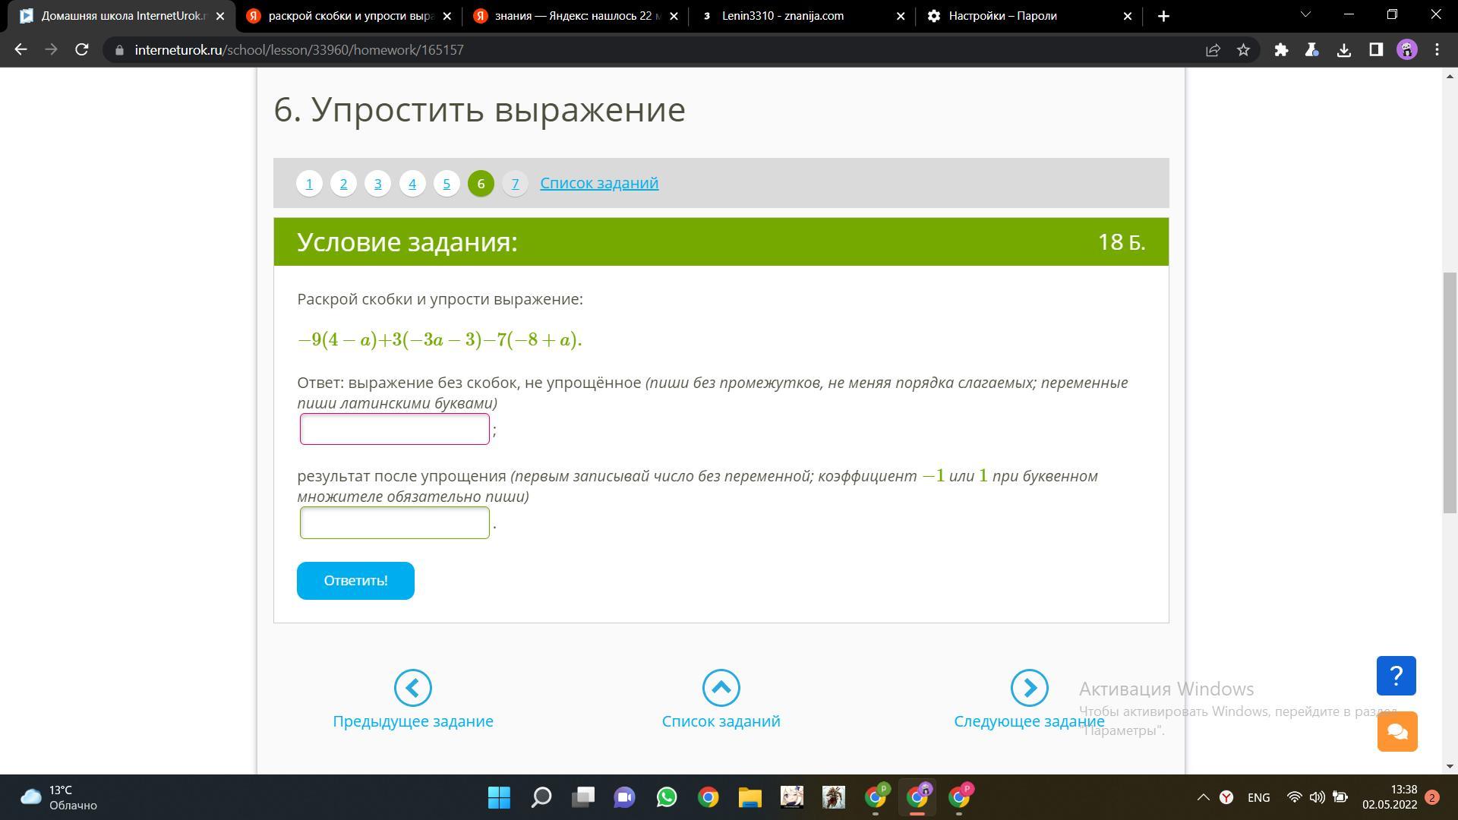Screen dimensions: 1458x820
Task: Open the tab search dropdown arrow
Action: click(1305, 15)
